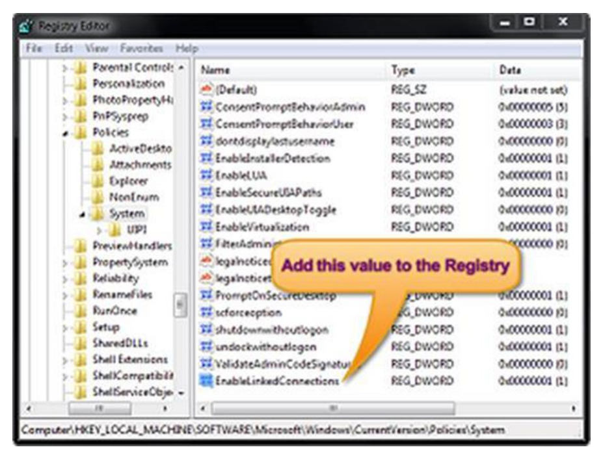Expand the PnPSysprep tree node

tap(66, 116)
